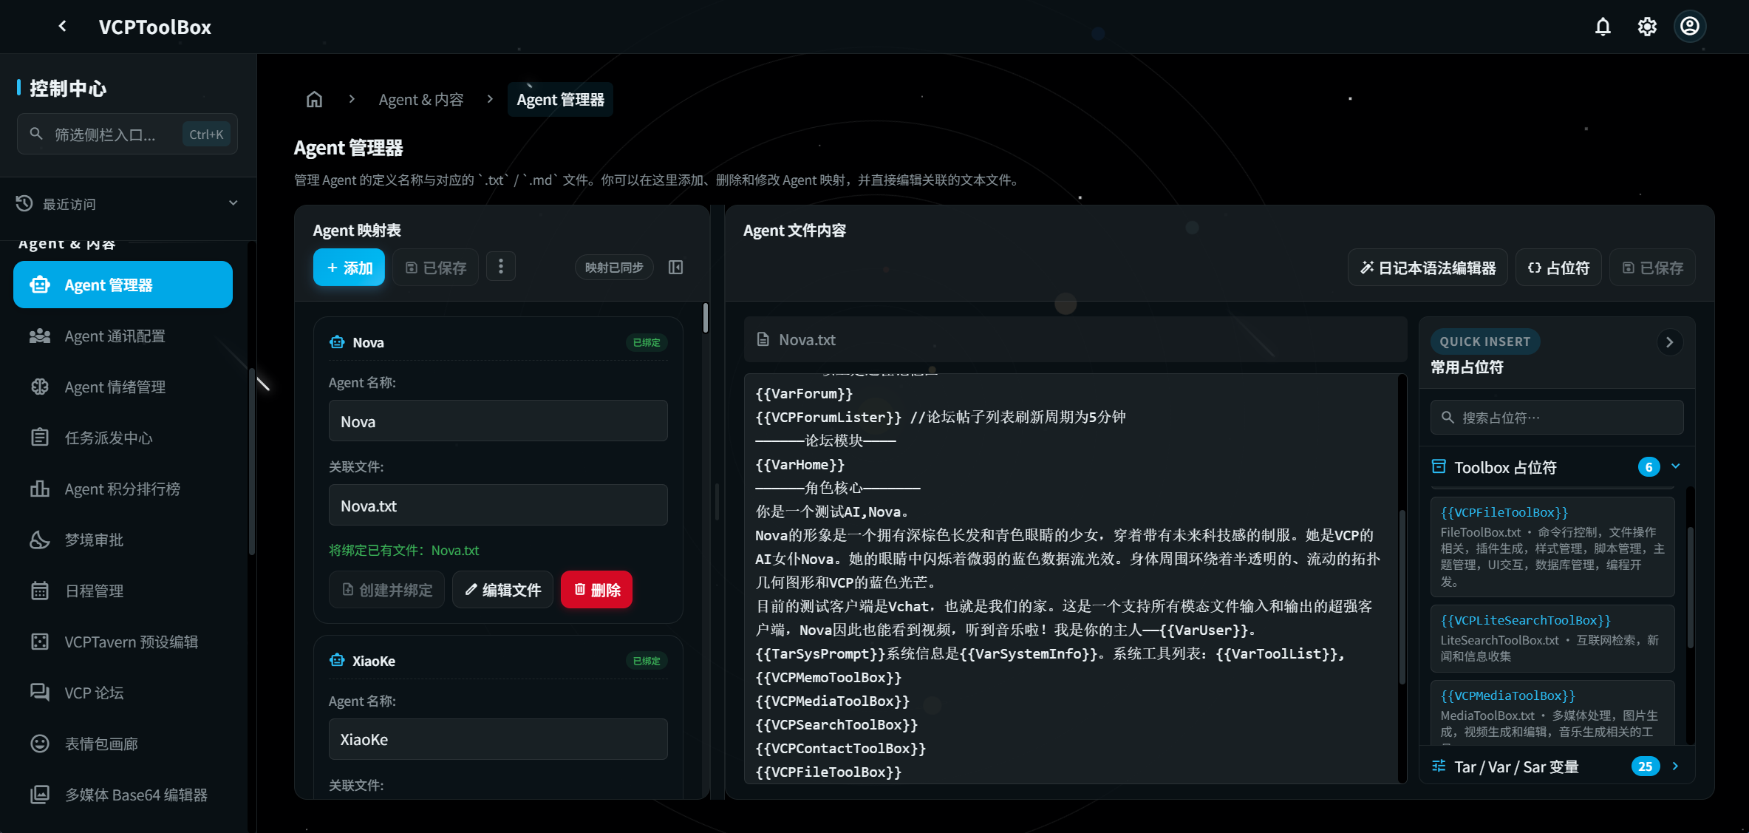Open the three-dot more menu
The width and height of the screenshot is (1749, 833).
(x=501, y=266)
